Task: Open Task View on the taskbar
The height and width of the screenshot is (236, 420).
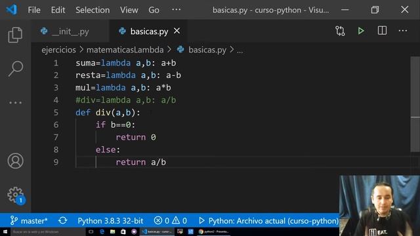Action: click(x=91, y=231)
